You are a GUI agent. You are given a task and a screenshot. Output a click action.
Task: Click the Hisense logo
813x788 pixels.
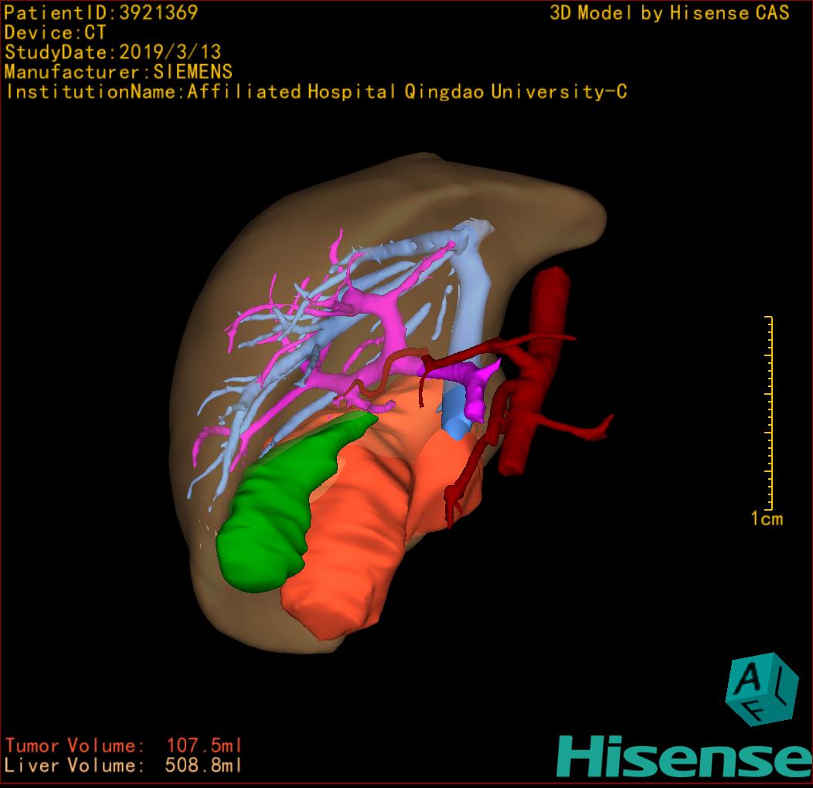[685, 756]
